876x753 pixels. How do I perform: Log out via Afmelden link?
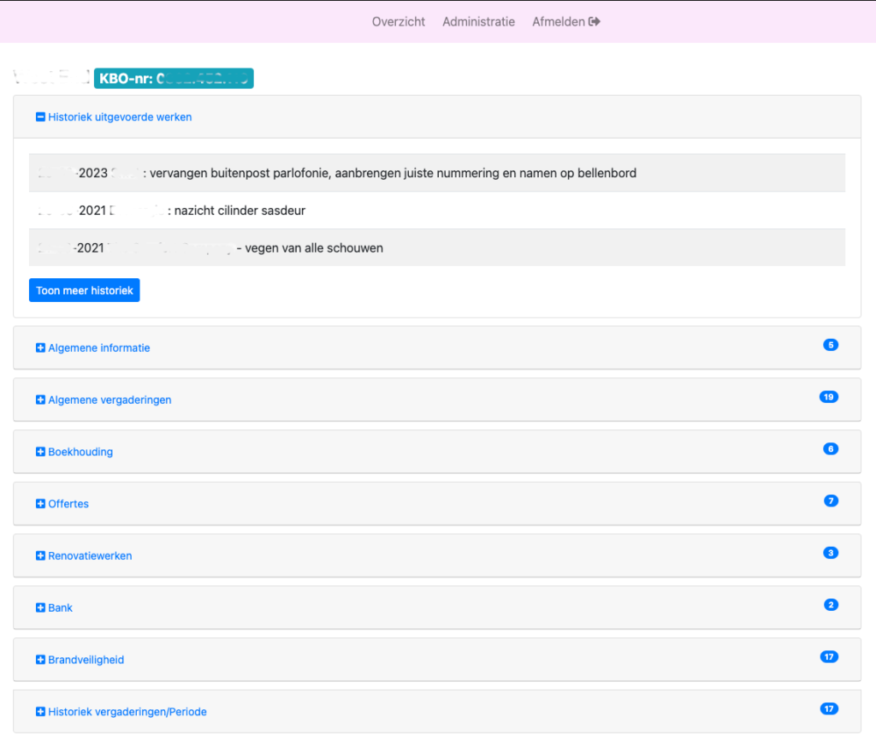point(559,21)
